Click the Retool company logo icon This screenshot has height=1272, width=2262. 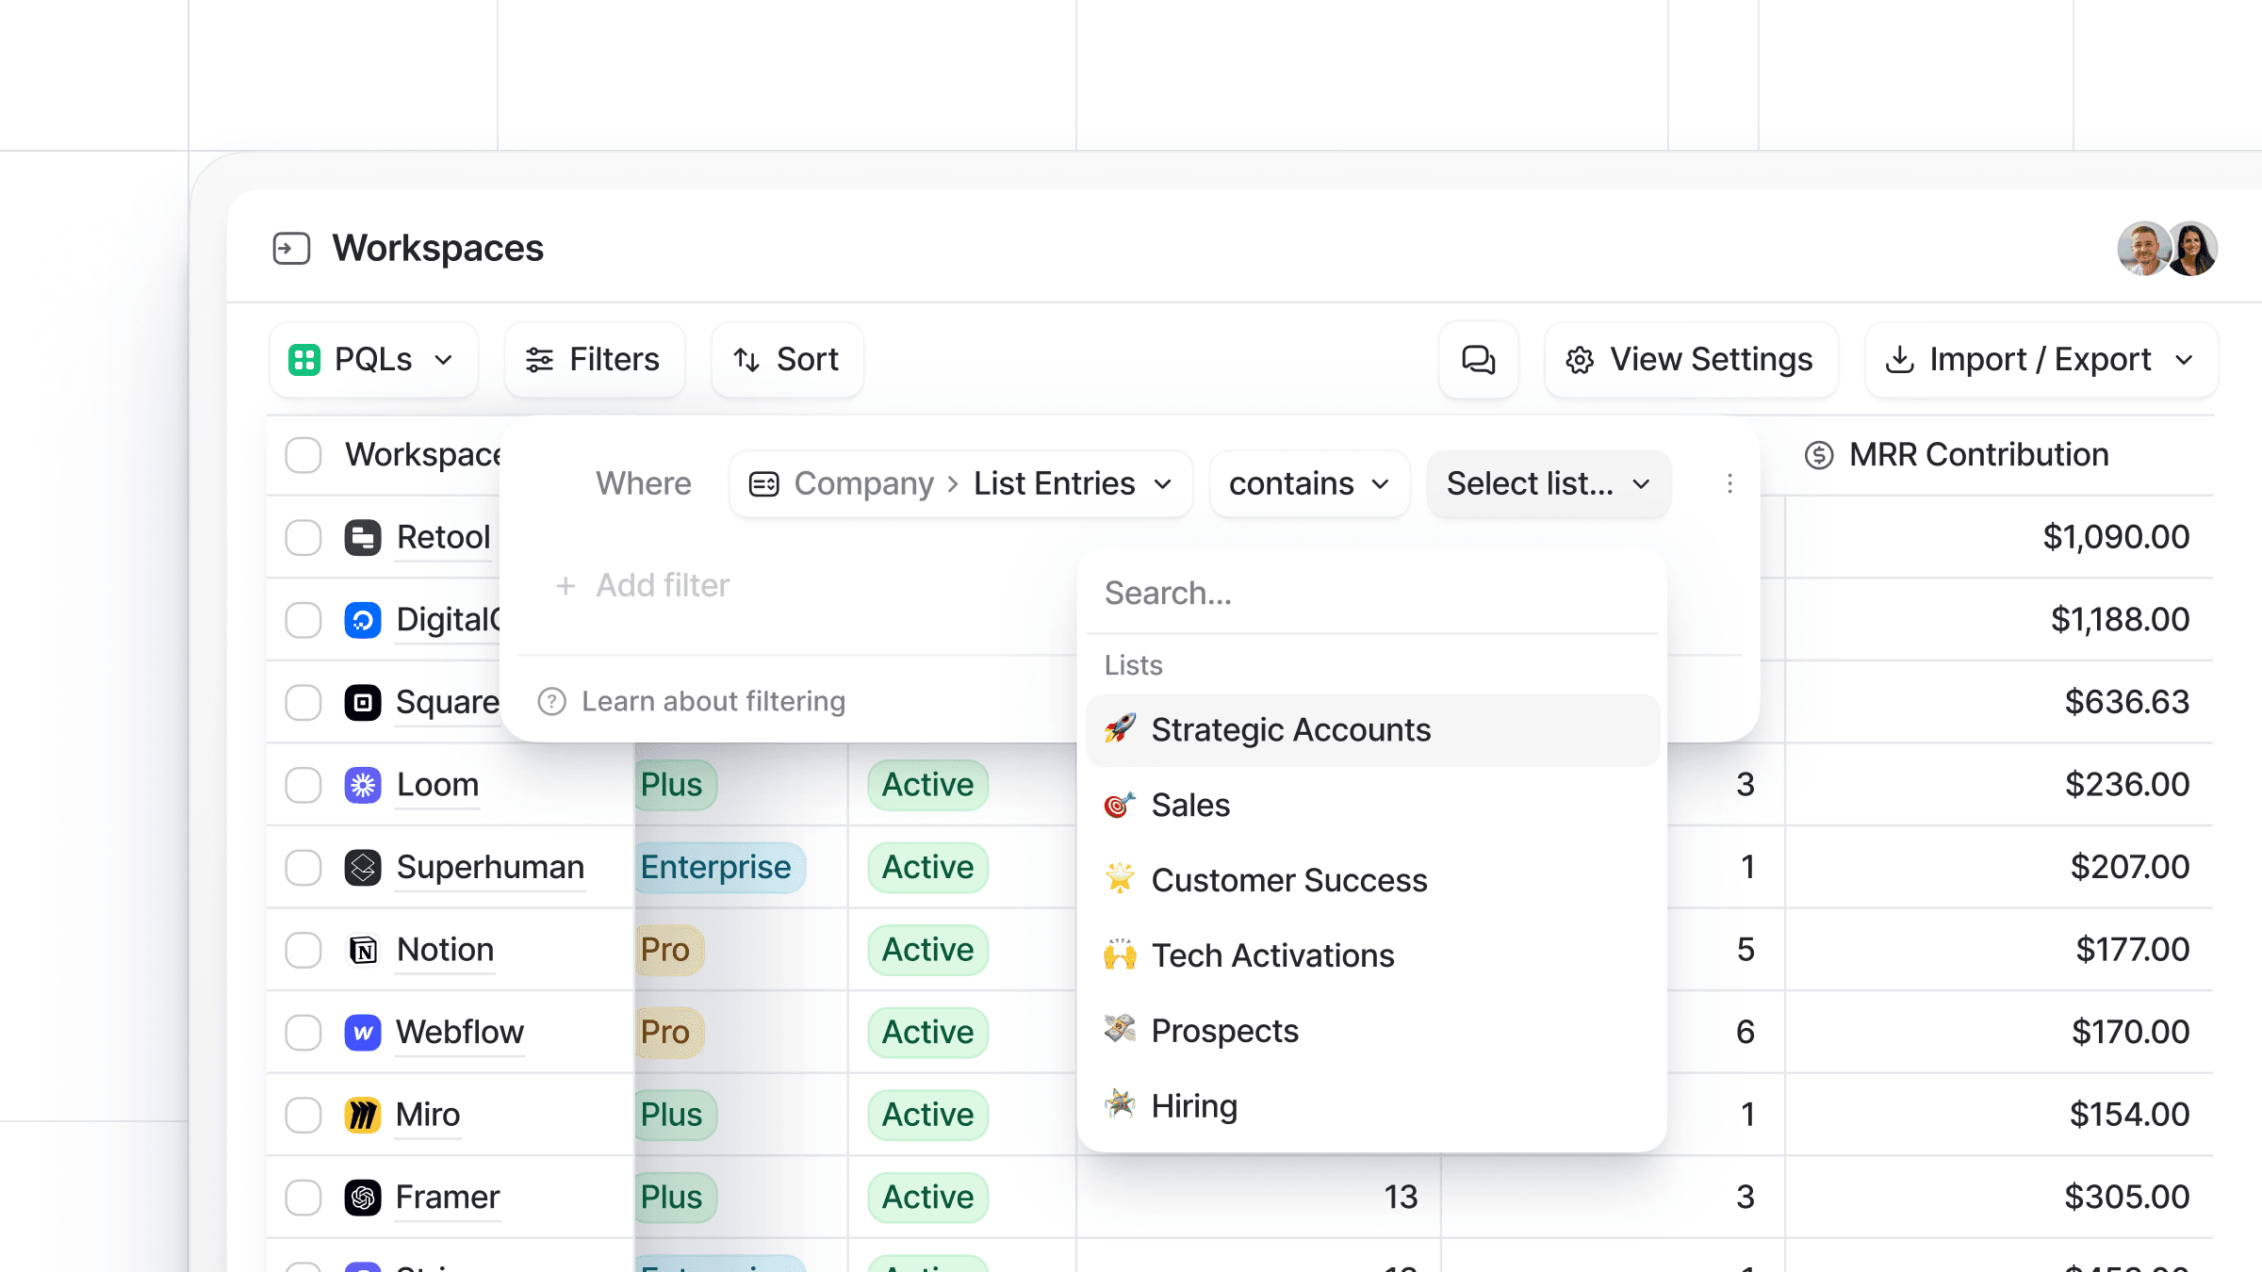[x=363, y=538]
